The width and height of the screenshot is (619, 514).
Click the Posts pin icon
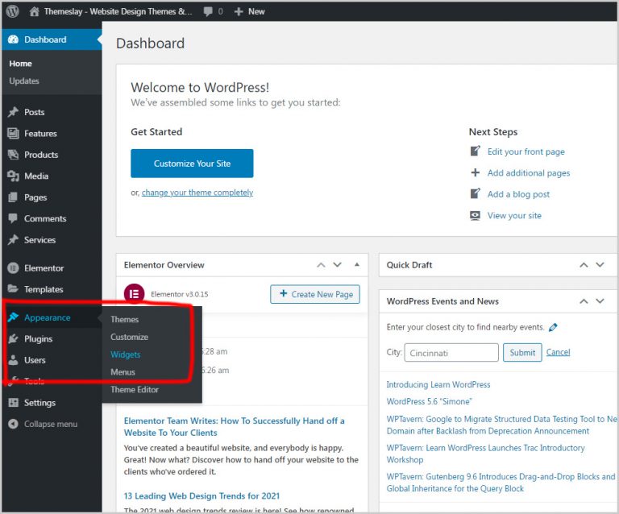(x=13, y=112)
